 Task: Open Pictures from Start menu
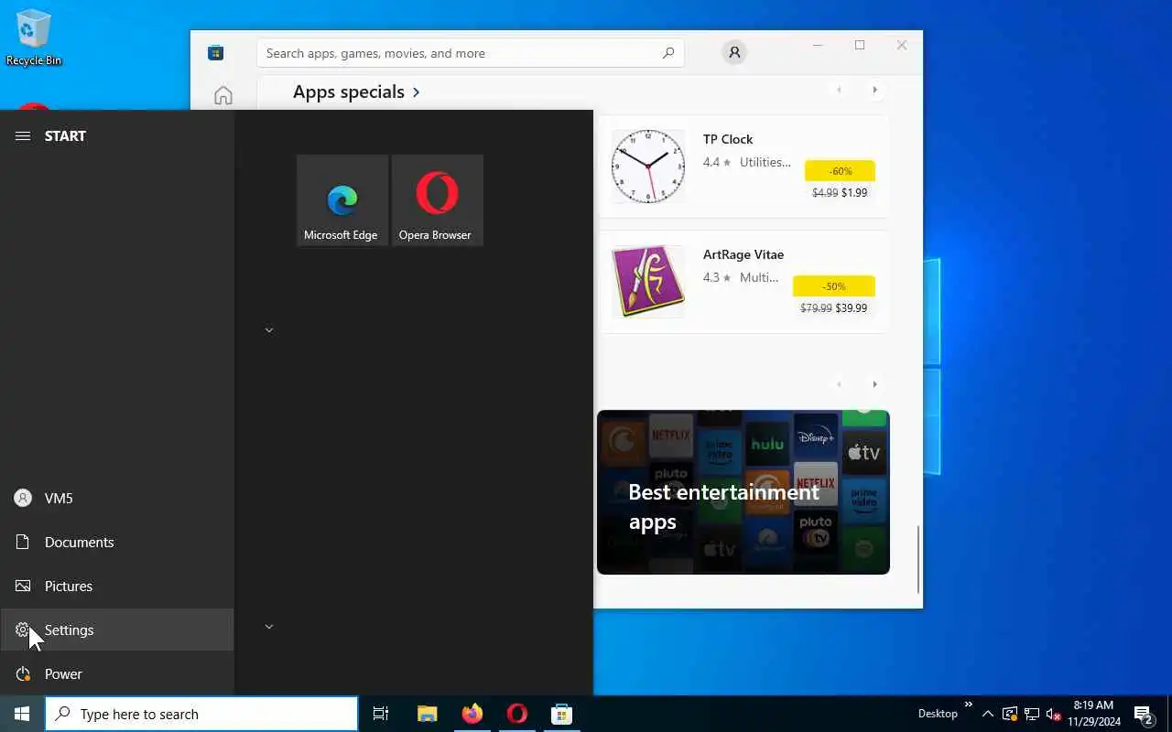[x=117, y=586]
